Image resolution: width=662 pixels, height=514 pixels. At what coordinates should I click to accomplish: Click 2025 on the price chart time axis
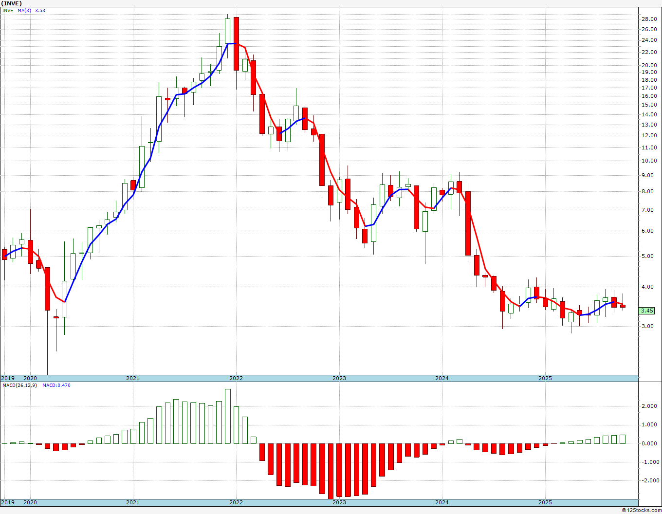pyautogui.click(x=545, y=378)
